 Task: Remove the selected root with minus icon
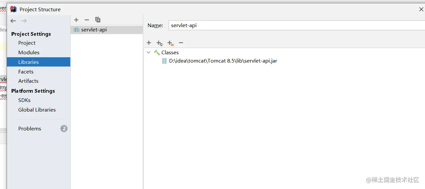(x=181, y=43)
